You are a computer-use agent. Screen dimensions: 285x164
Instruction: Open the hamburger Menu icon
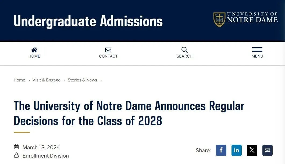point(257,49)
